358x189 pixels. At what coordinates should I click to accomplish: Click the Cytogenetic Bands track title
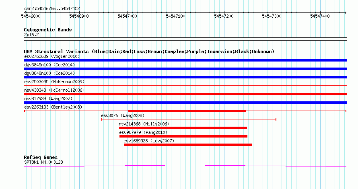point(48,30)
